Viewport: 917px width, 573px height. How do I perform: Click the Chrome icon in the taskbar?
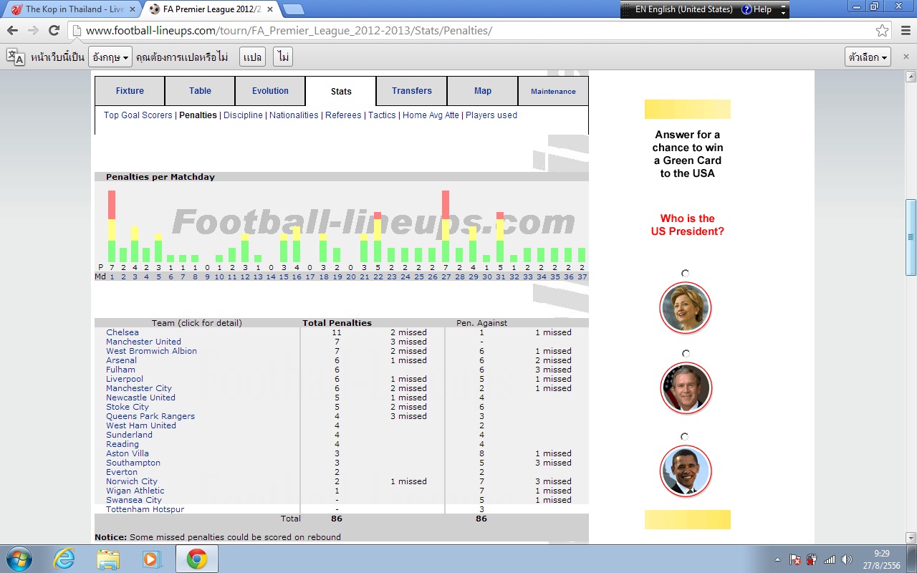click(x=197, y=559)
